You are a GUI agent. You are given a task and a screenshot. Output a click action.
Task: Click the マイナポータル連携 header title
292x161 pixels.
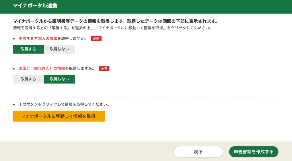coord(35,5)
